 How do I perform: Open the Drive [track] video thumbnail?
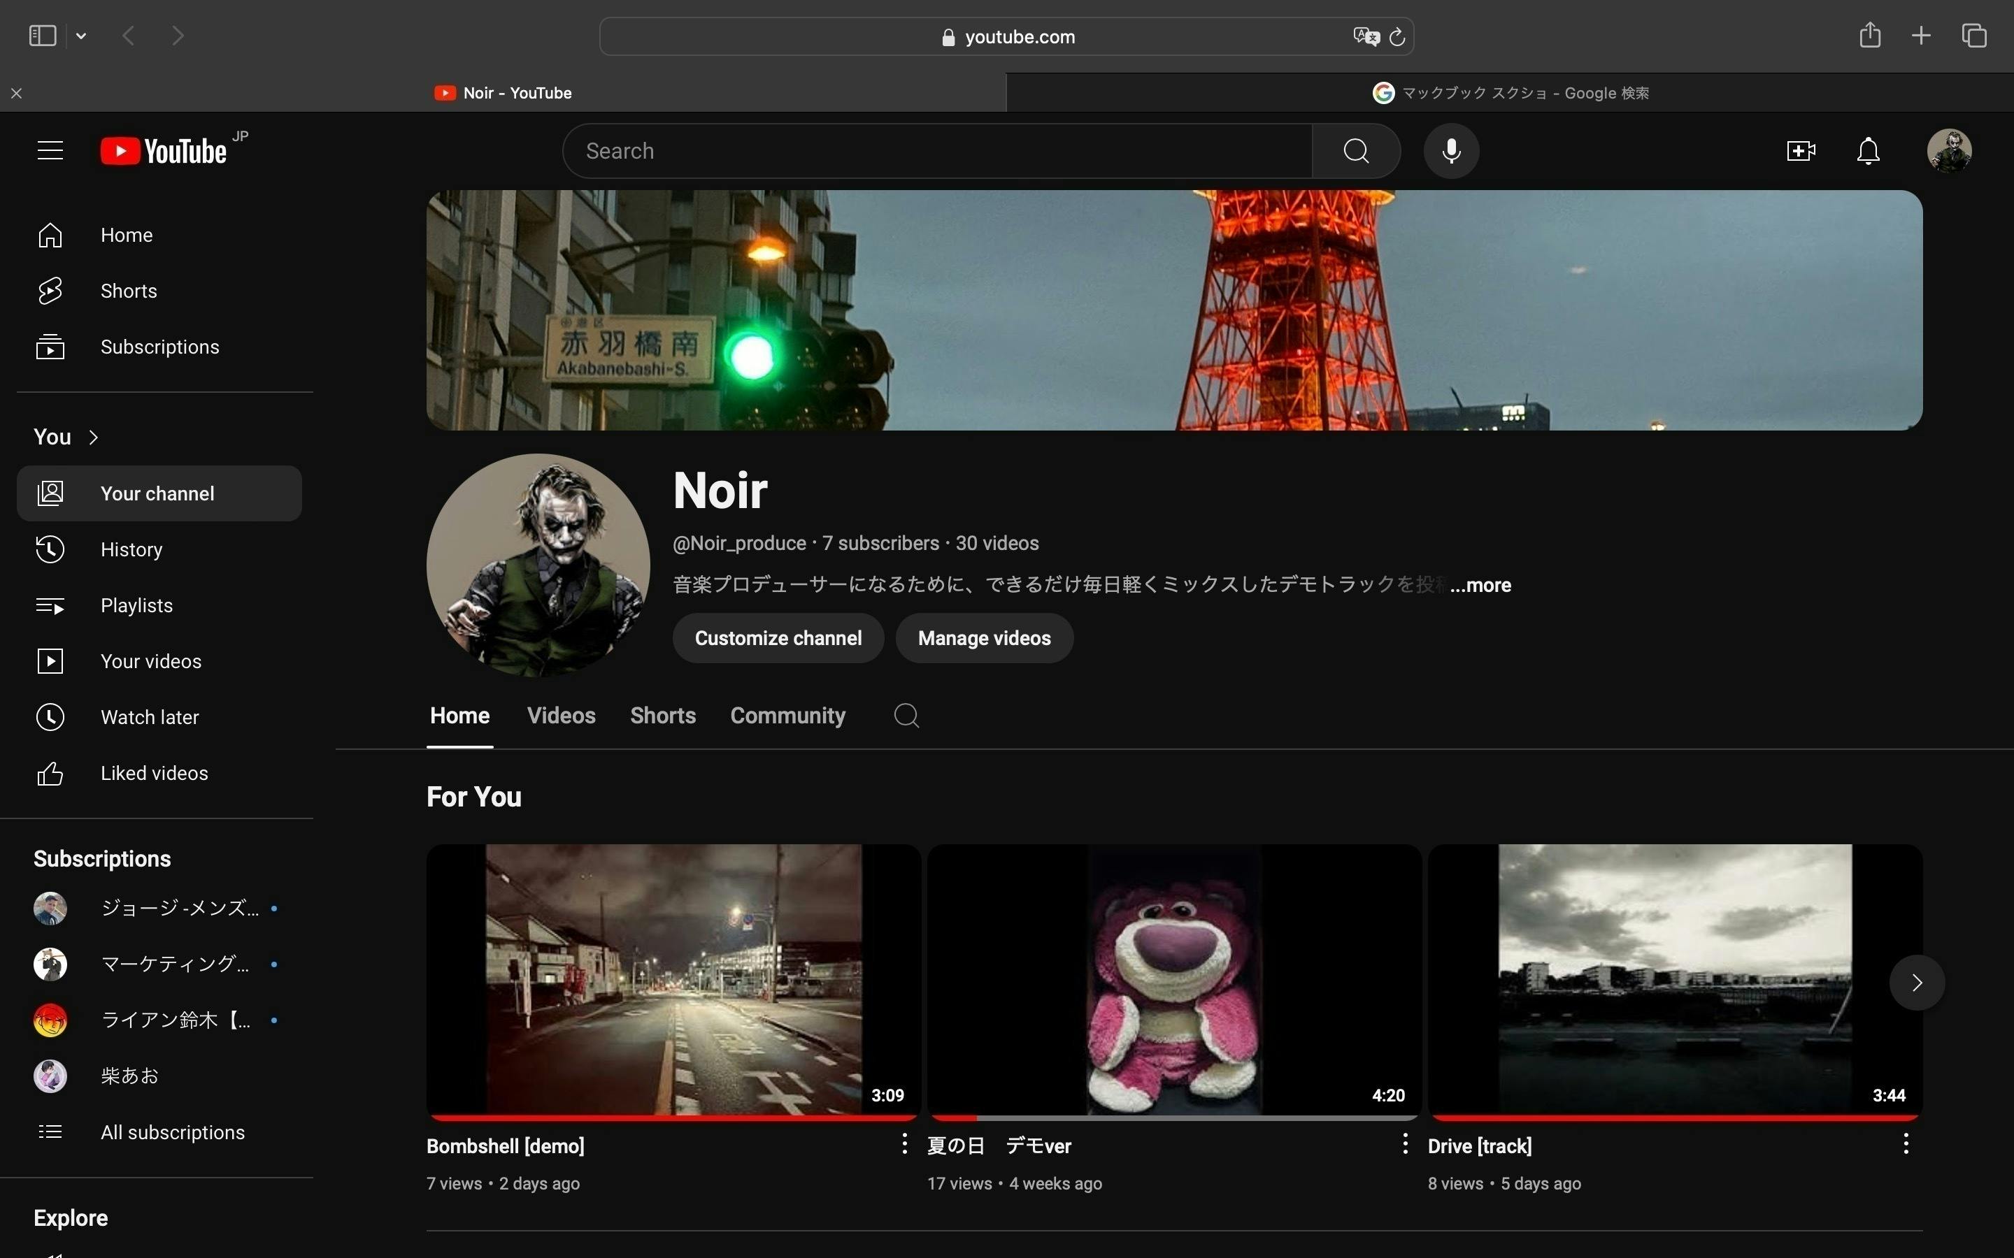1674,979
